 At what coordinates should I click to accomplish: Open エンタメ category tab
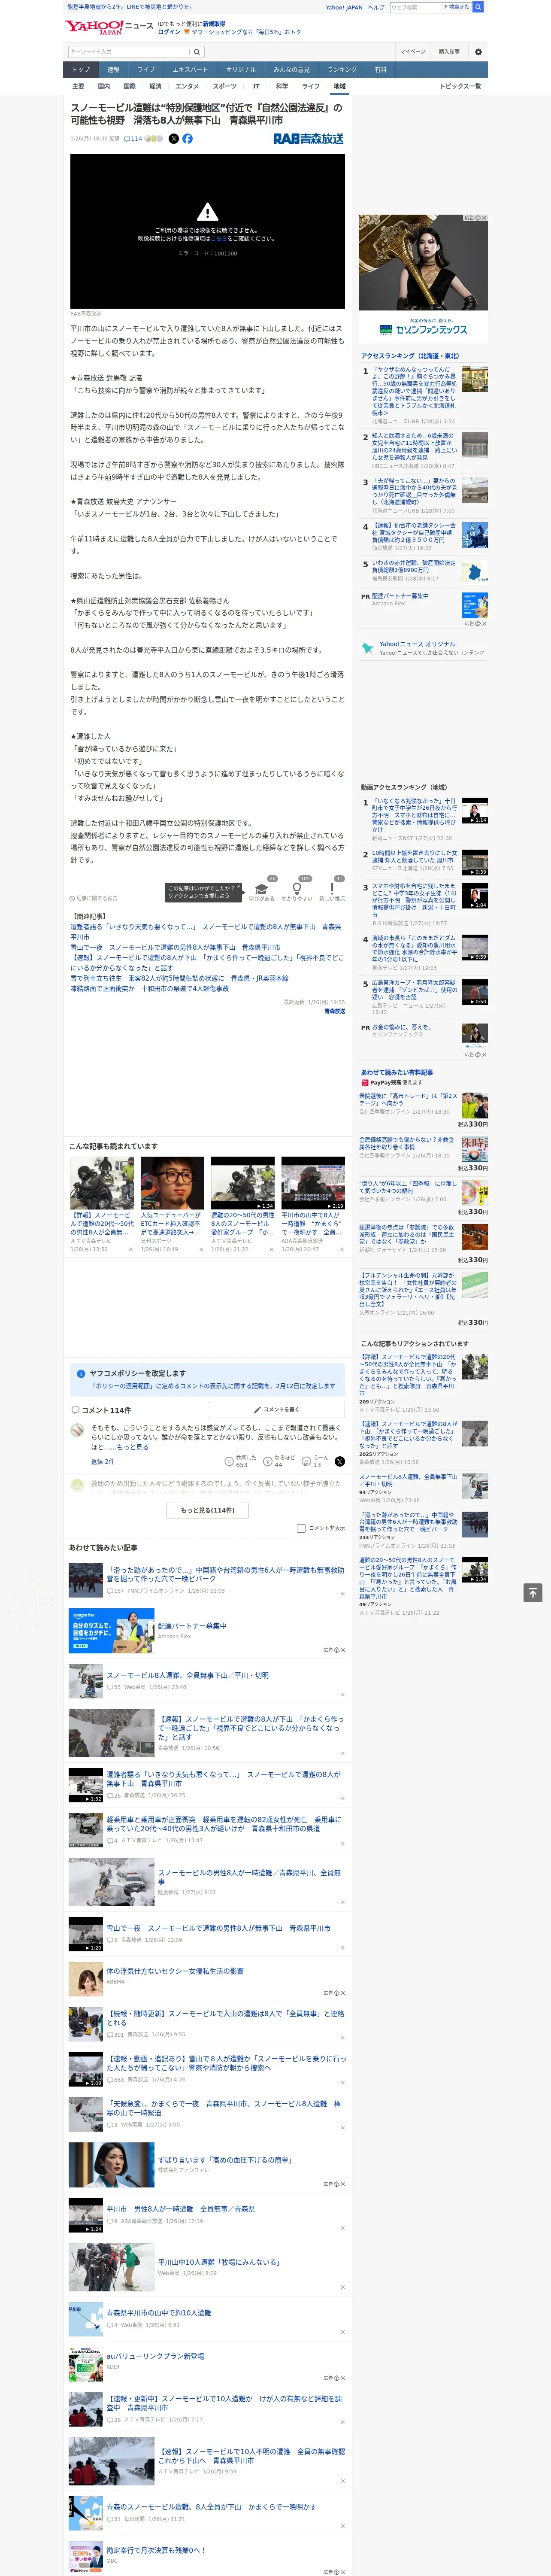(x=187, y=86)
